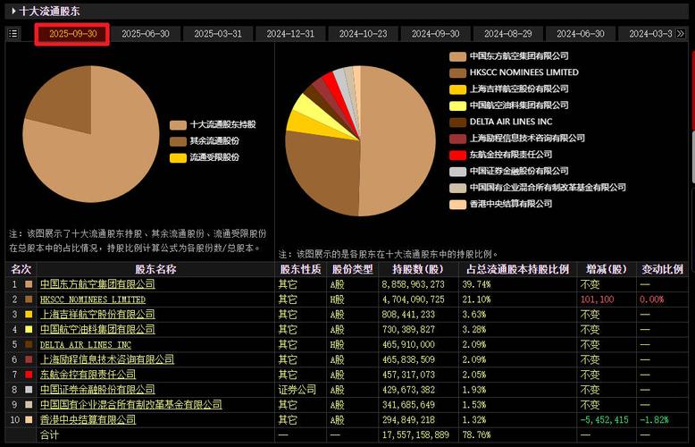
Task: Click the 合计 row label
Action: coord(49,435)
